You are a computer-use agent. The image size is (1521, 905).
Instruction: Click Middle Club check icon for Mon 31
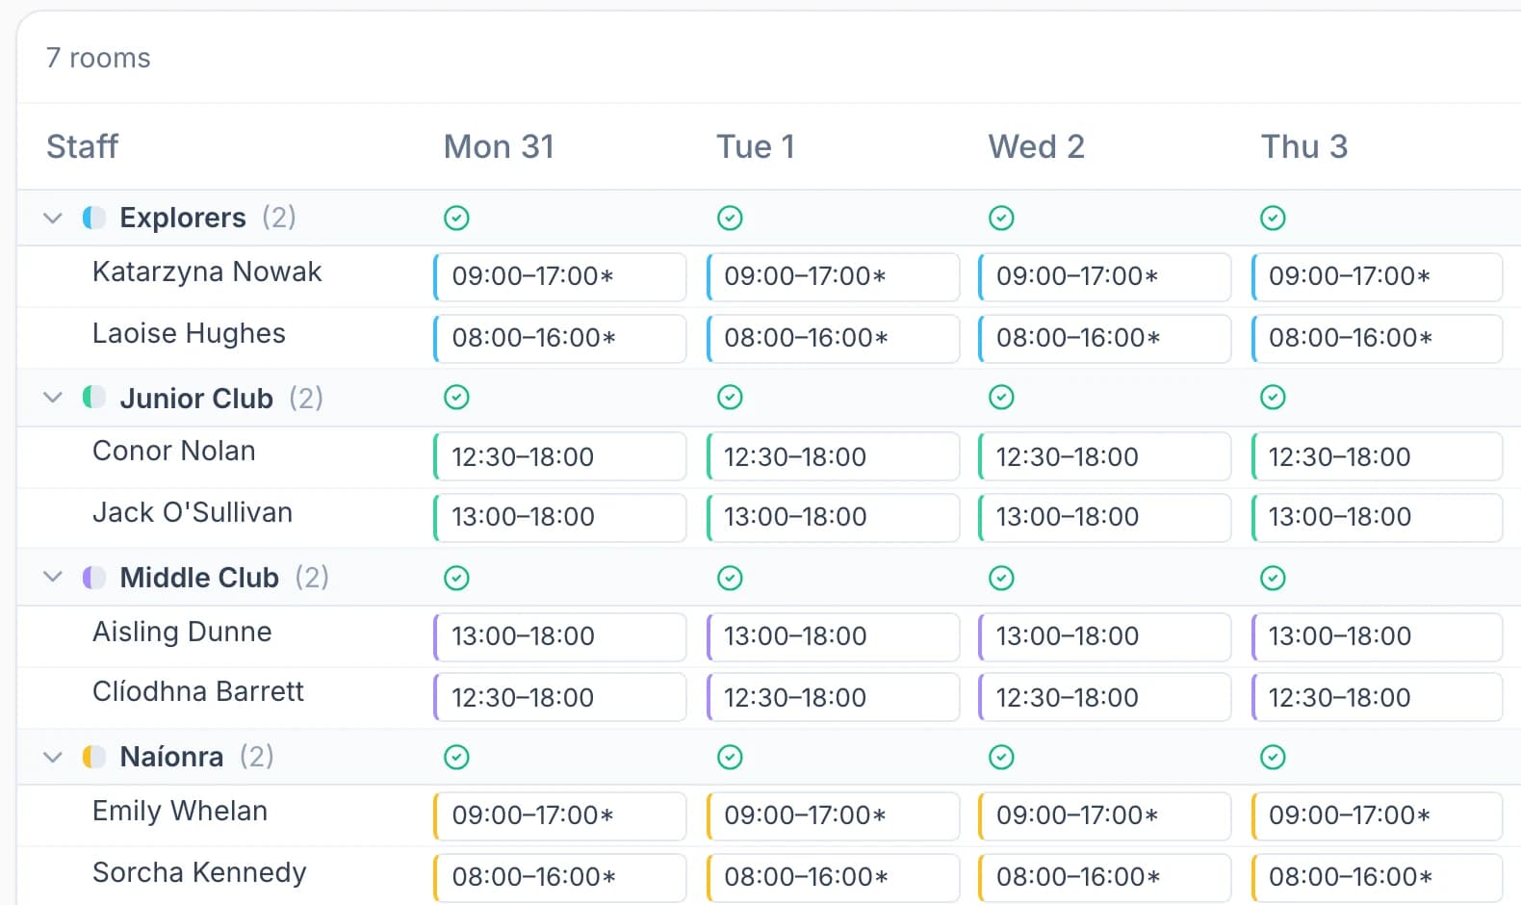coord(456,578)
